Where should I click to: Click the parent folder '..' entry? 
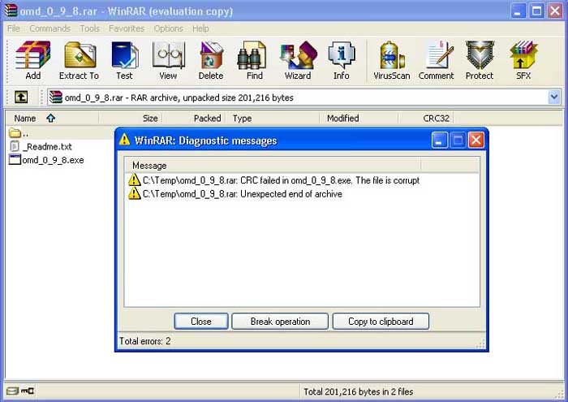18,133
